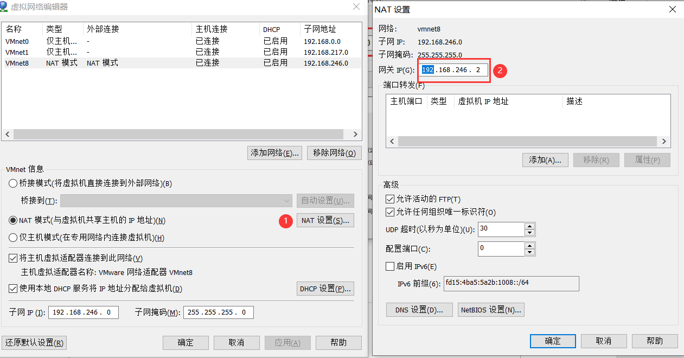Viewport: 684px width, 358px height.
Task: Enable IPv6 checkbox
Action: [x=389, y=266]
